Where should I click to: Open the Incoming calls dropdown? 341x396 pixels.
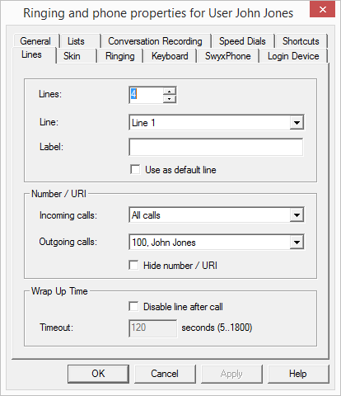point(297,215)
